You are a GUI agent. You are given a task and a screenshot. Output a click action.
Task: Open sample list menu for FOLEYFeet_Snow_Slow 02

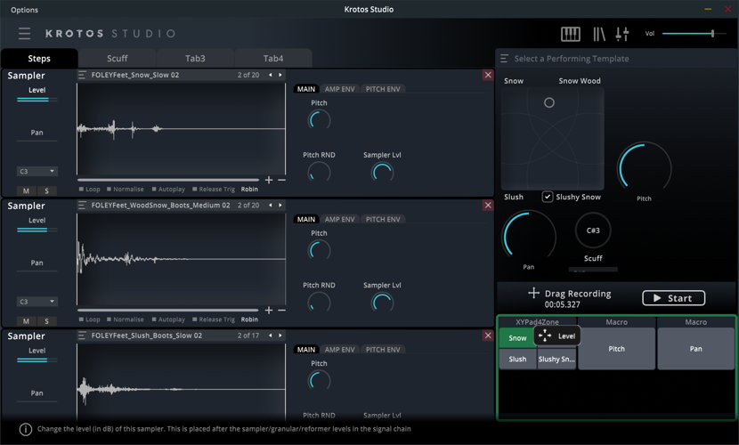82,75
